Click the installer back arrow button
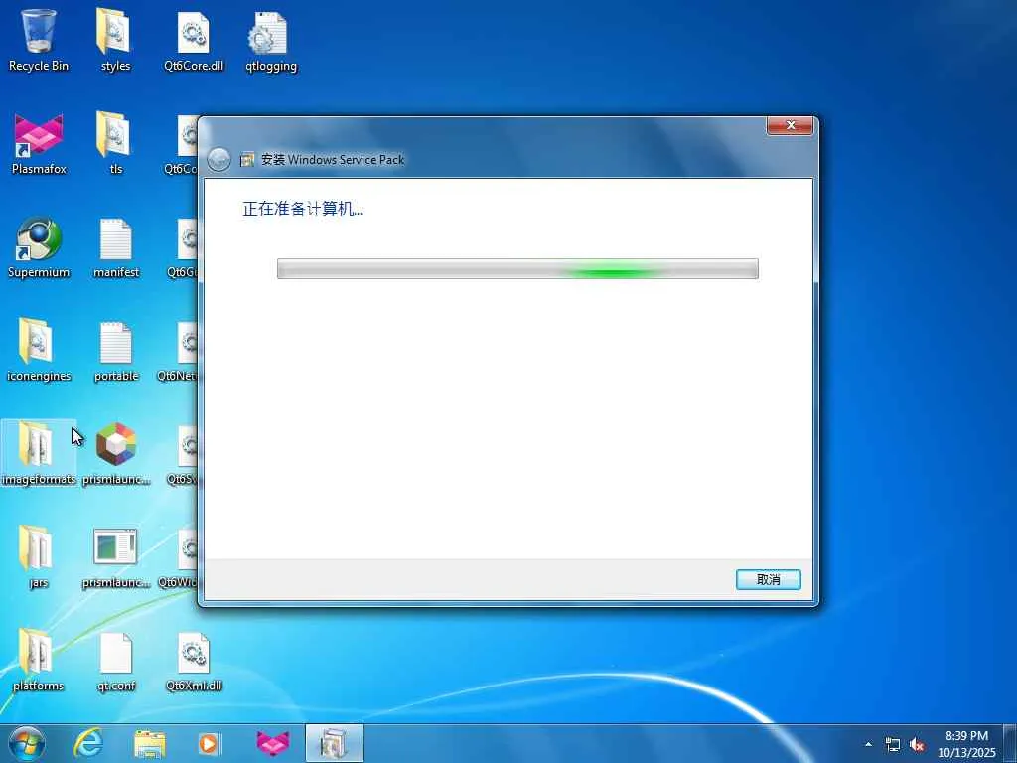Viewport: 1017px width, 763px height. pos(218,160)
